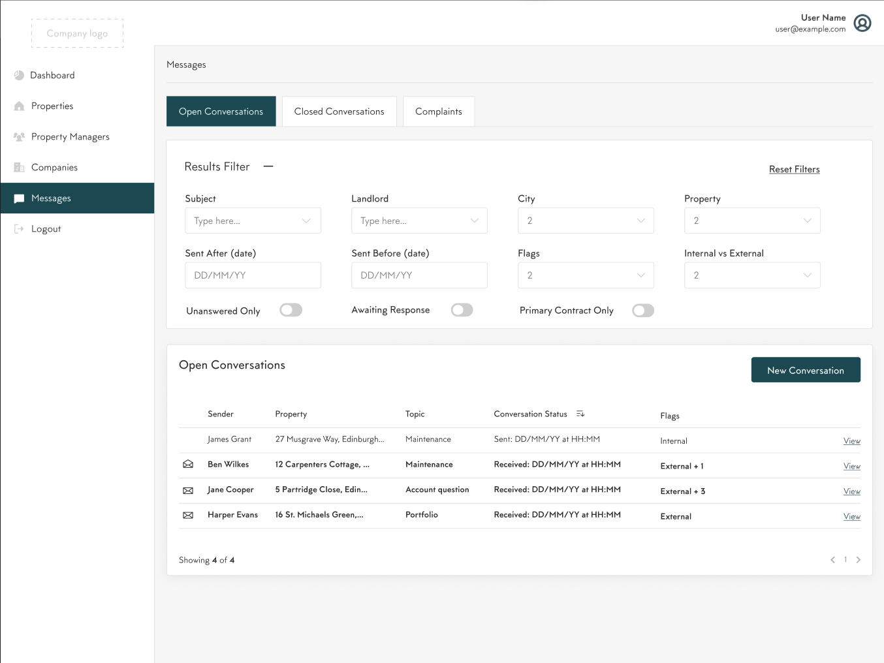Click 5 Partridge Close property cell
This screenshot has height=663, width=884.
pyautogui.click(x=321, y=490)
